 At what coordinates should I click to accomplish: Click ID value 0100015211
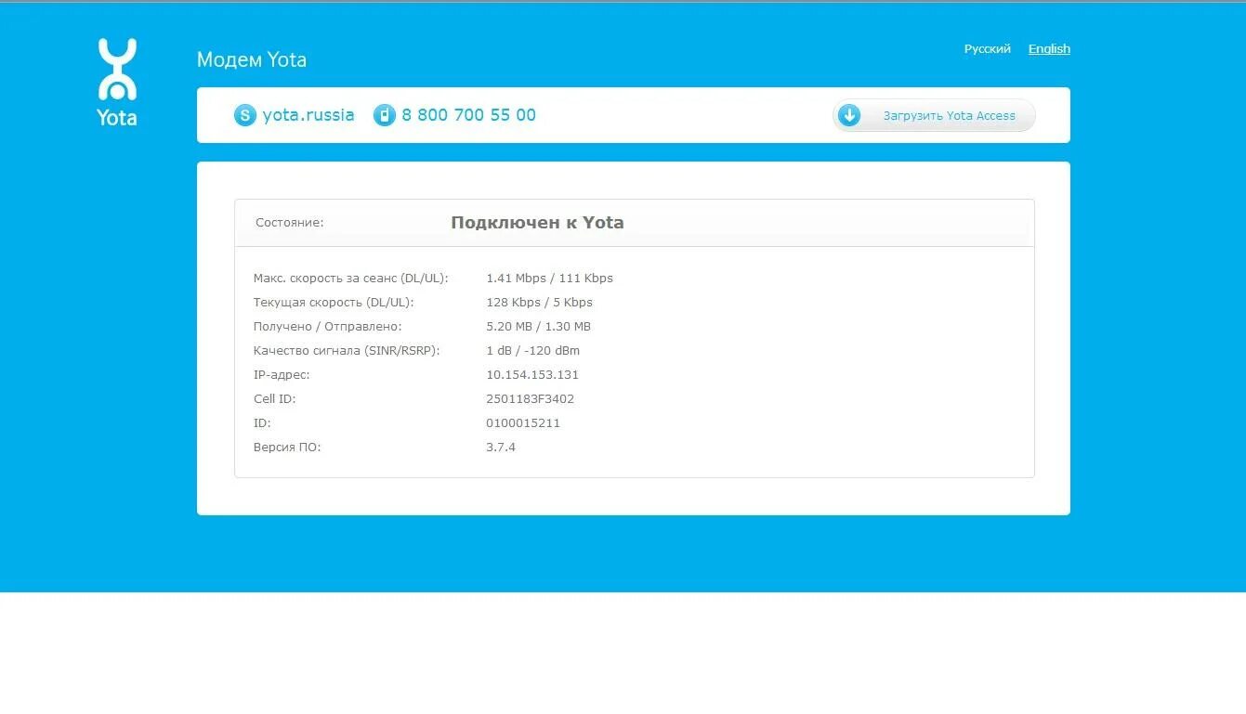[523, 422]
